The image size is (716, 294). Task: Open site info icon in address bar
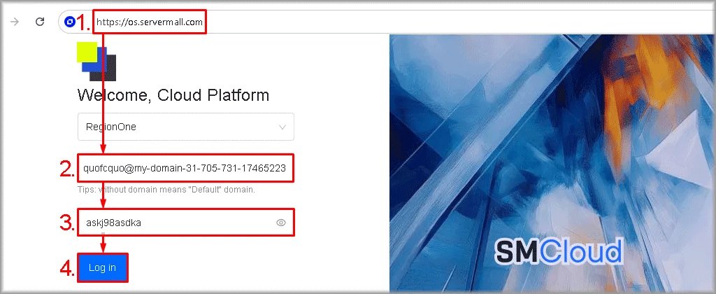tap(69, 22)
